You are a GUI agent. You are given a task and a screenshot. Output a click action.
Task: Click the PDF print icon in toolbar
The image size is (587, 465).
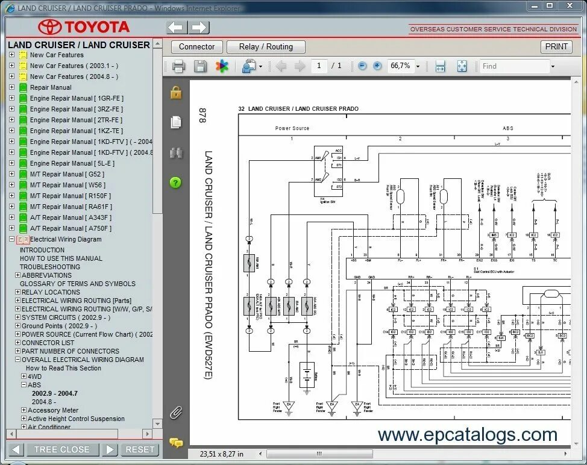(178, 66)
